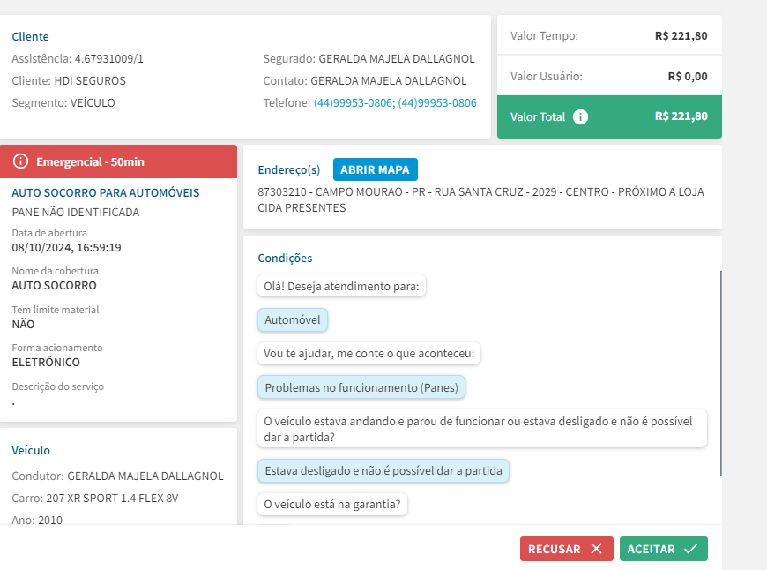Call the first phone number listed
This screenshot has height=570, width=767.
click(x=353, y=103)
